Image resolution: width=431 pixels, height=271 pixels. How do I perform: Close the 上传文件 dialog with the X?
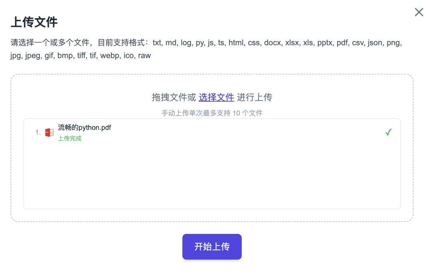pyautogui.click(x=419, y=12)
